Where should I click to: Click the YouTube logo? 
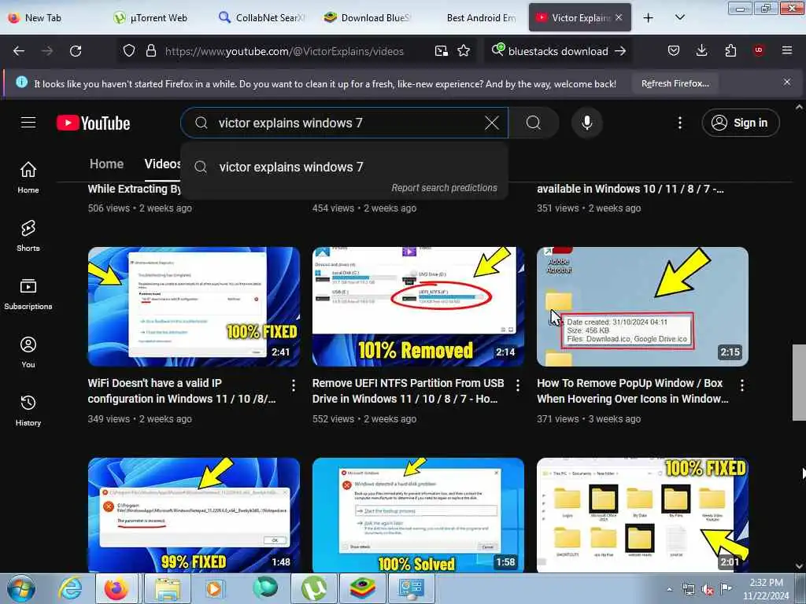pyautogui.click(x=93, y=123)
